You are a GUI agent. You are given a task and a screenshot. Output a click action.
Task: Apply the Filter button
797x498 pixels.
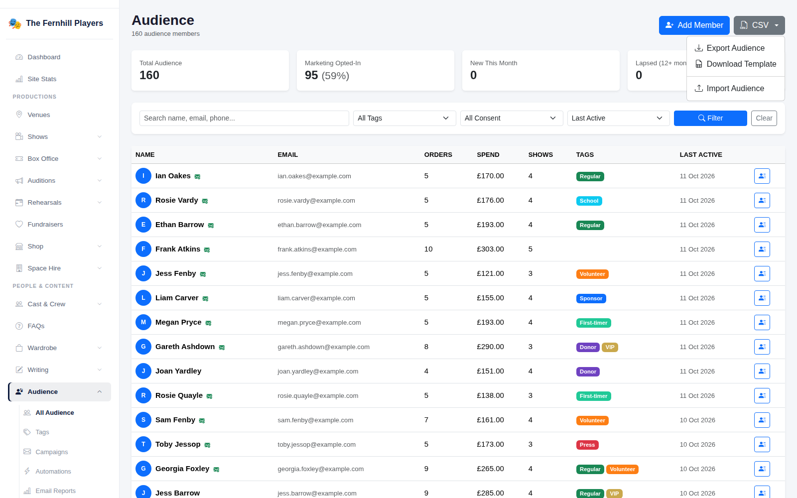710,118
